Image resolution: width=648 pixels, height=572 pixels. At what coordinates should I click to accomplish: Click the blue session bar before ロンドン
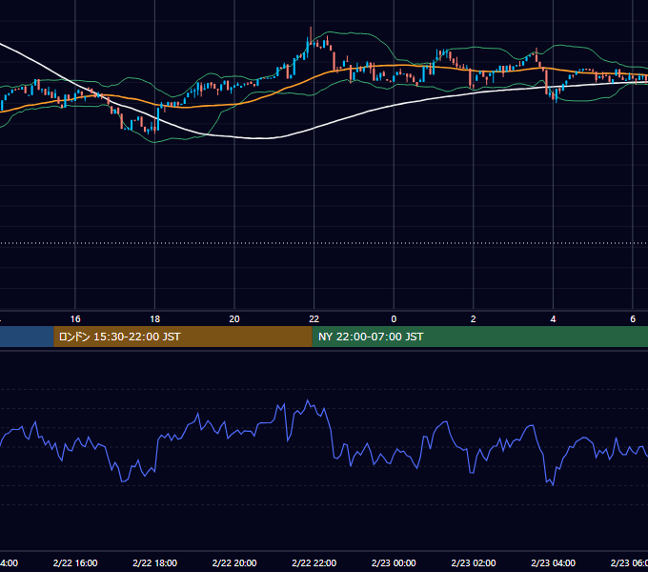click(x=27, y=337)
